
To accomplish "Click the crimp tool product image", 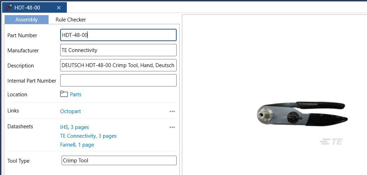I will [x=302, y=114].
